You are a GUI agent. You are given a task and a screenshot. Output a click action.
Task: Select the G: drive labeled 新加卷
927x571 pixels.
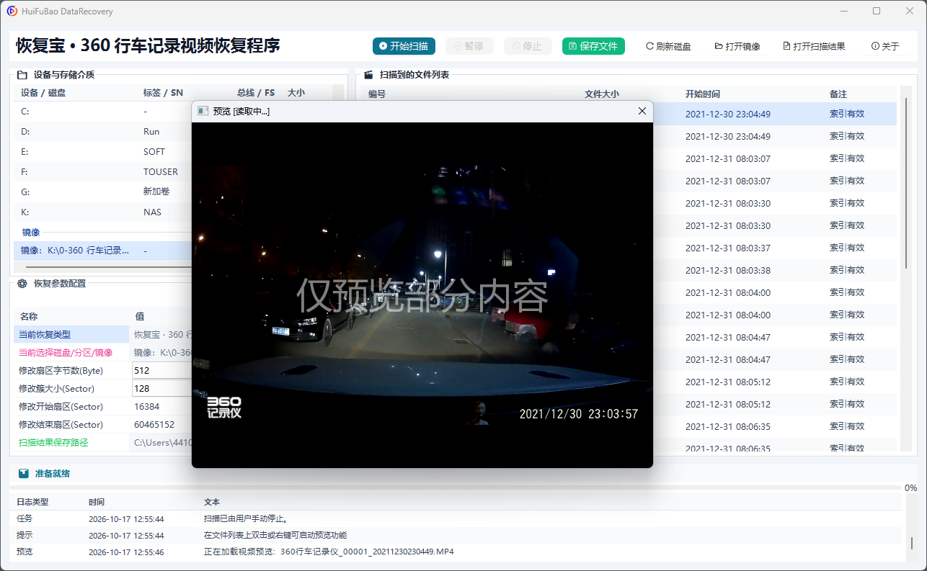point(102,192)
